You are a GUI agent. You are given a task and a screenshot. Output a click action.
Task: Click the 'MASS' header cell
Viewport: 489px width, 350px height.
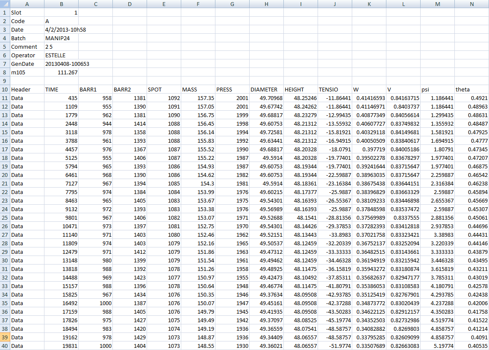198,89
